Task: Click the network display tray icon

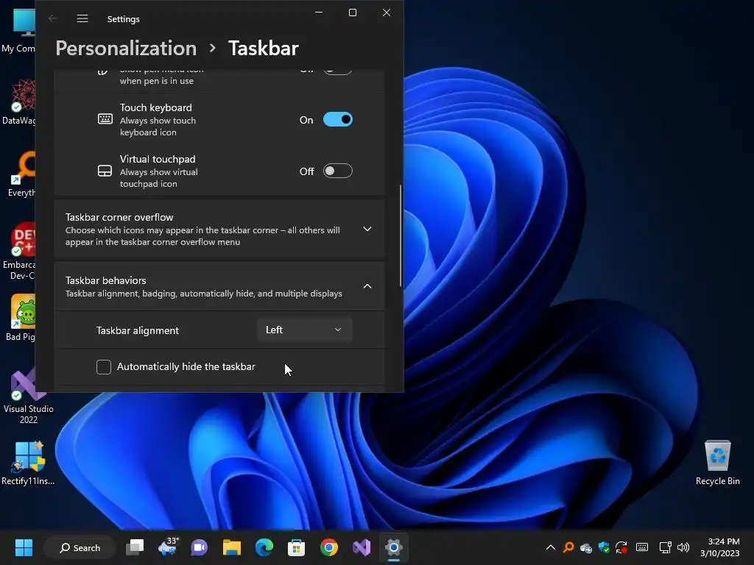Action: (666, 547)
